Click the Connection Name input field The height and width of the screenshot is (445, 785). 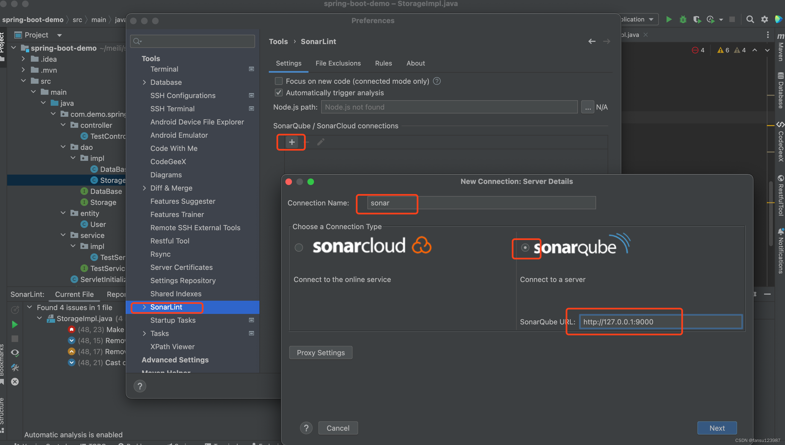pyautogui.click(x=481, y=203)
